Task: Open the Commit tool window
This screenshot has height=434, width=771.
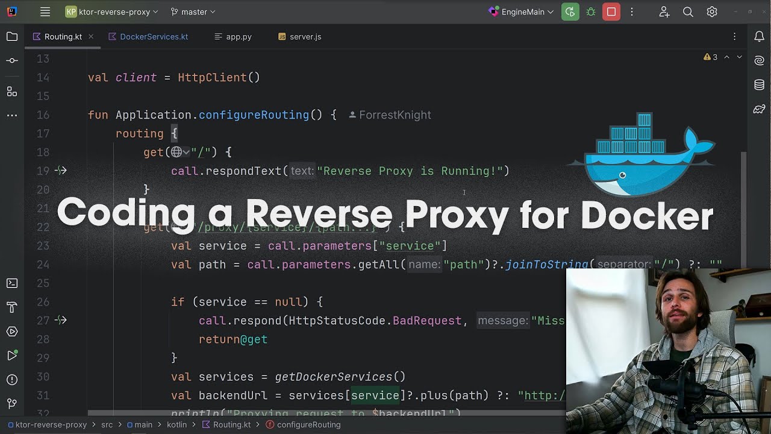Action: pos(12,61)
